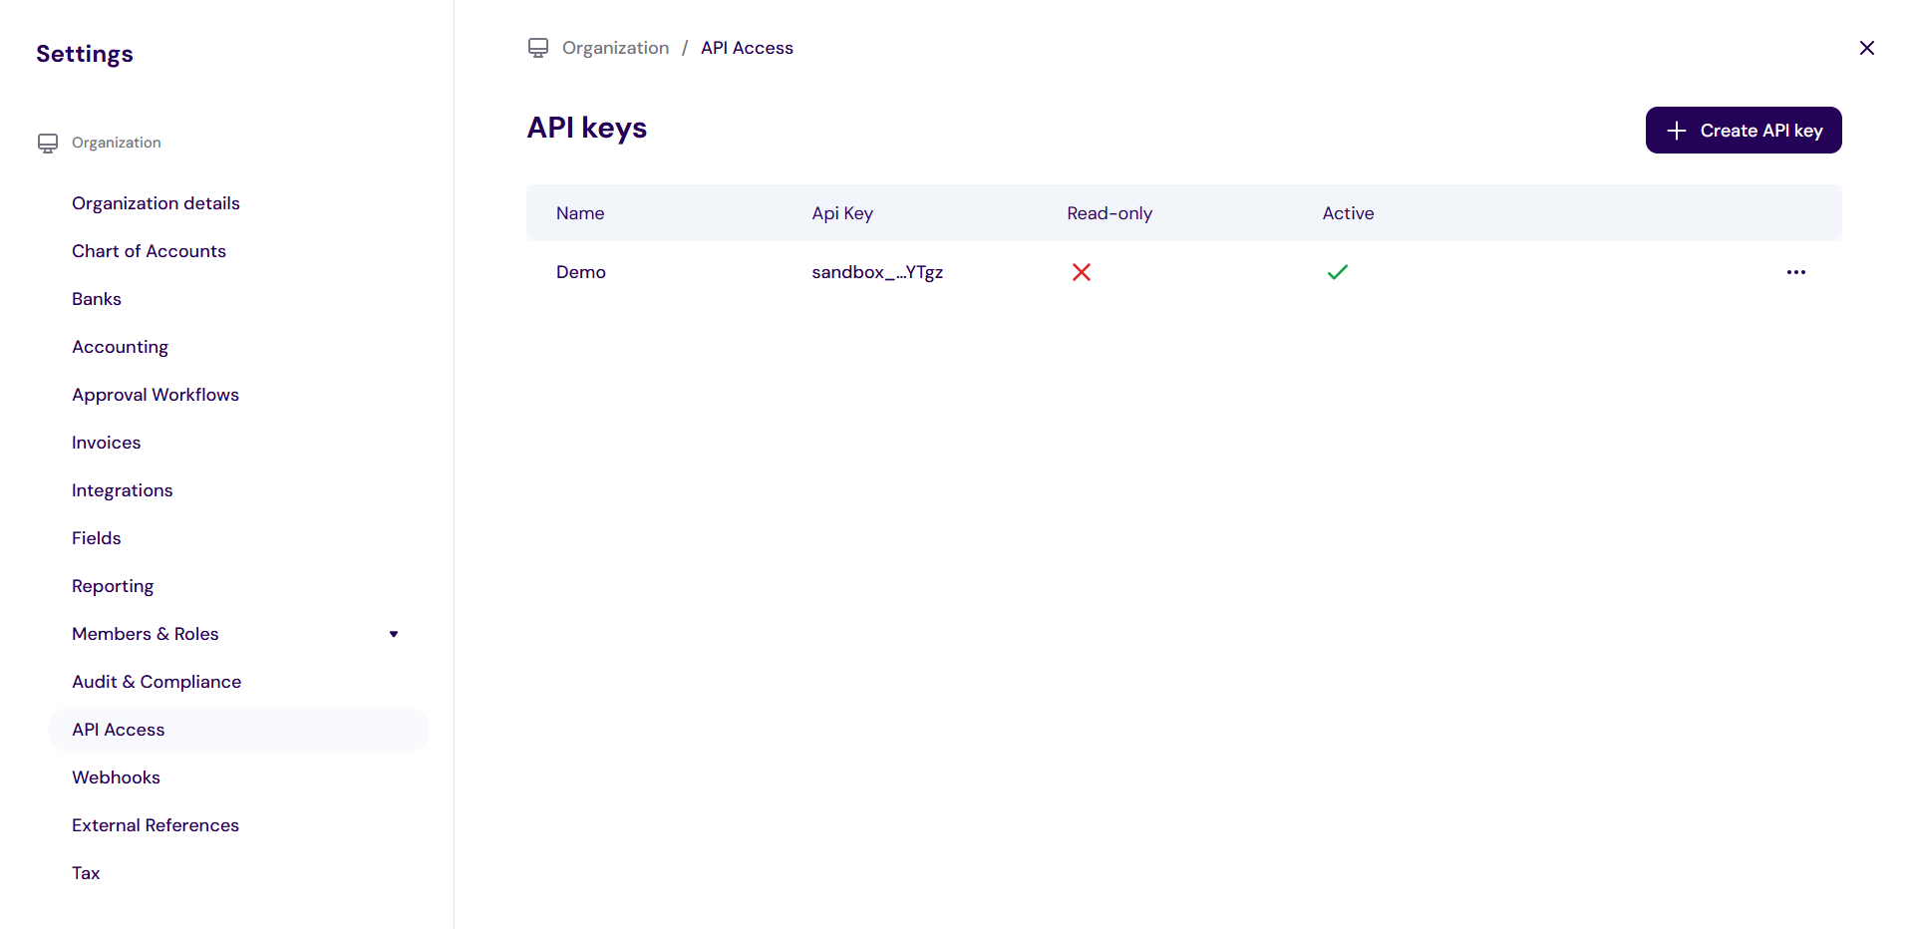Click Organization in the breadcrumb
This screenshot has width=1914, height=929.
(x=615, y=48)
